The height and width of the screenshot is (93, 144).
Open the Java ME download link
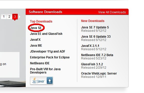point(36,46)
